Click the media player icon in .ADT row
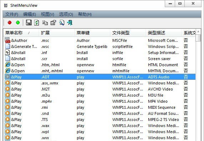The image size is (204, 141). 7,77
